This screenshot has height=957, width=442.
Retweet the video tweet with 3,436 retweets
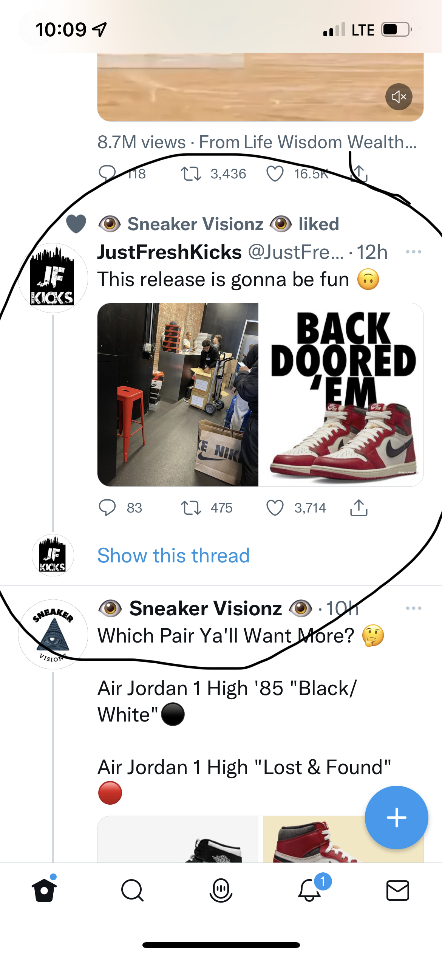click(x=191, y=174)
